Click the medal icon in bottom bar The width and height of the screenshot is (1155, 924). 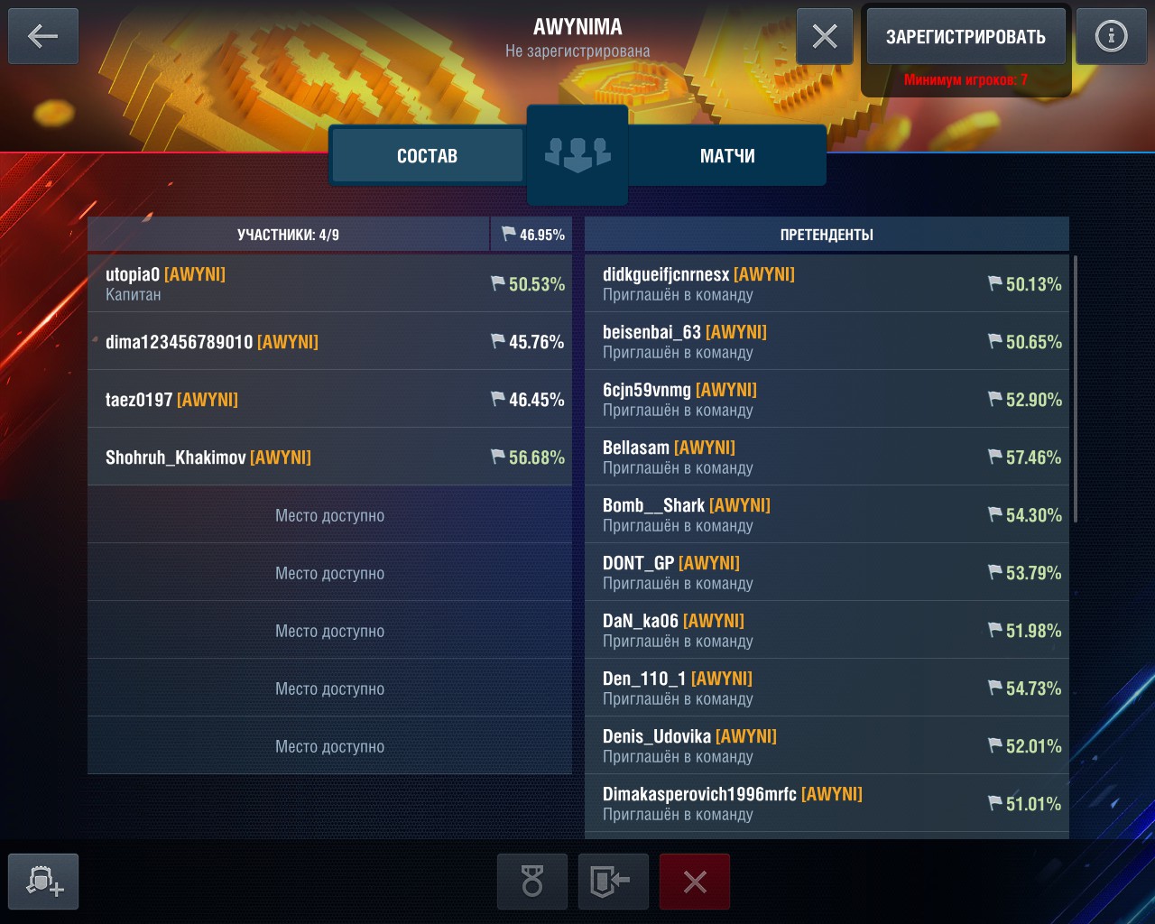point(532,882)
